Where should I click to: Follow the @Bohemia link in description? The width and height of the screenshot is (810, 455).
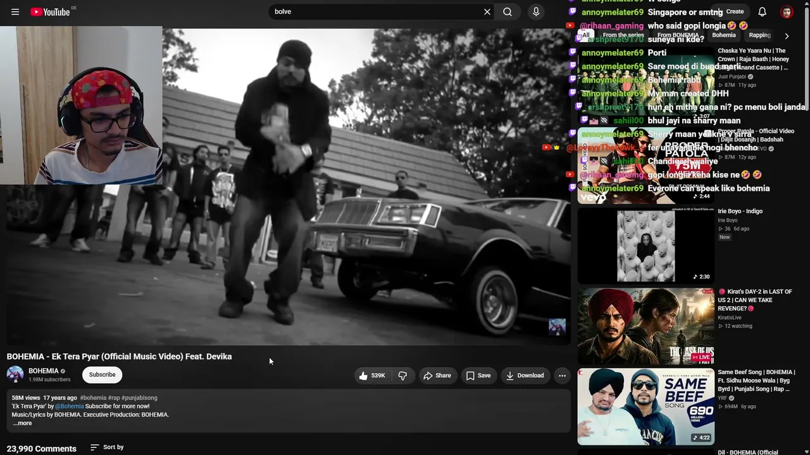point(70,406)
